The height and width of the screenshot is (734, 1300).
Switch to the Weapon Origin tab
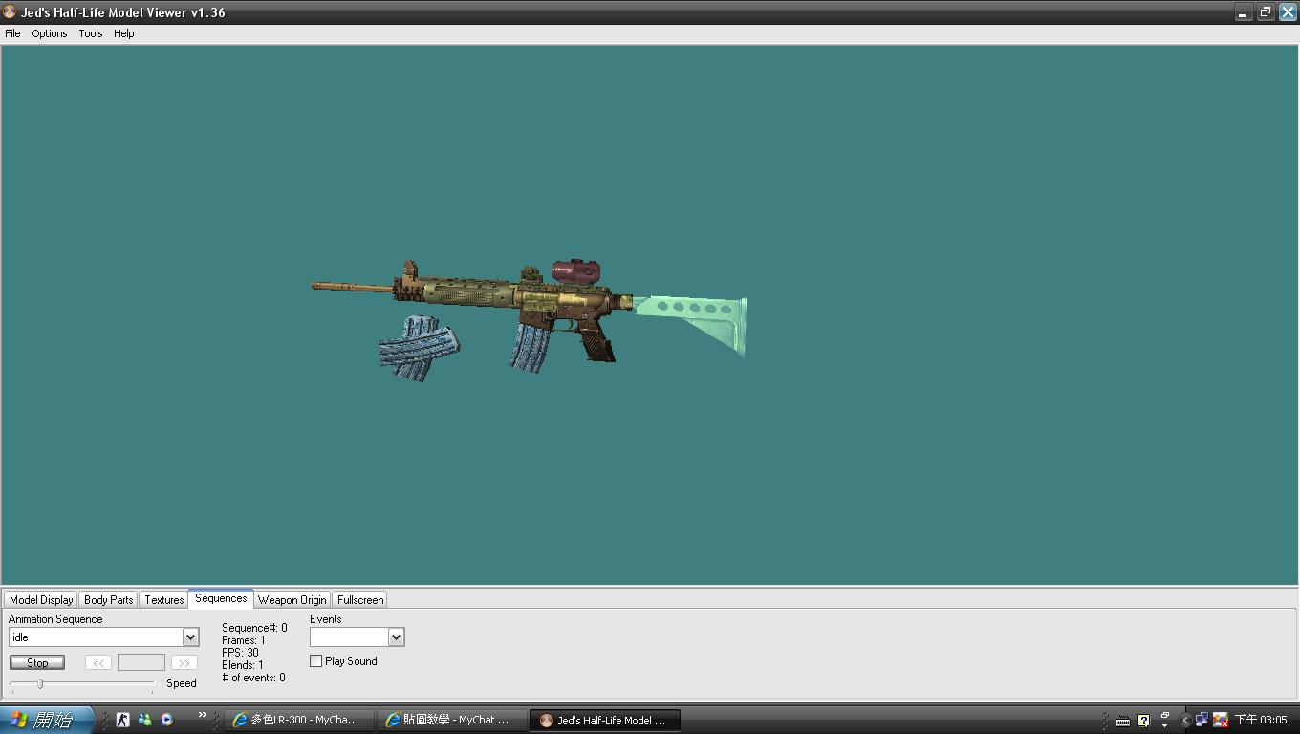[x=292, y=600]
